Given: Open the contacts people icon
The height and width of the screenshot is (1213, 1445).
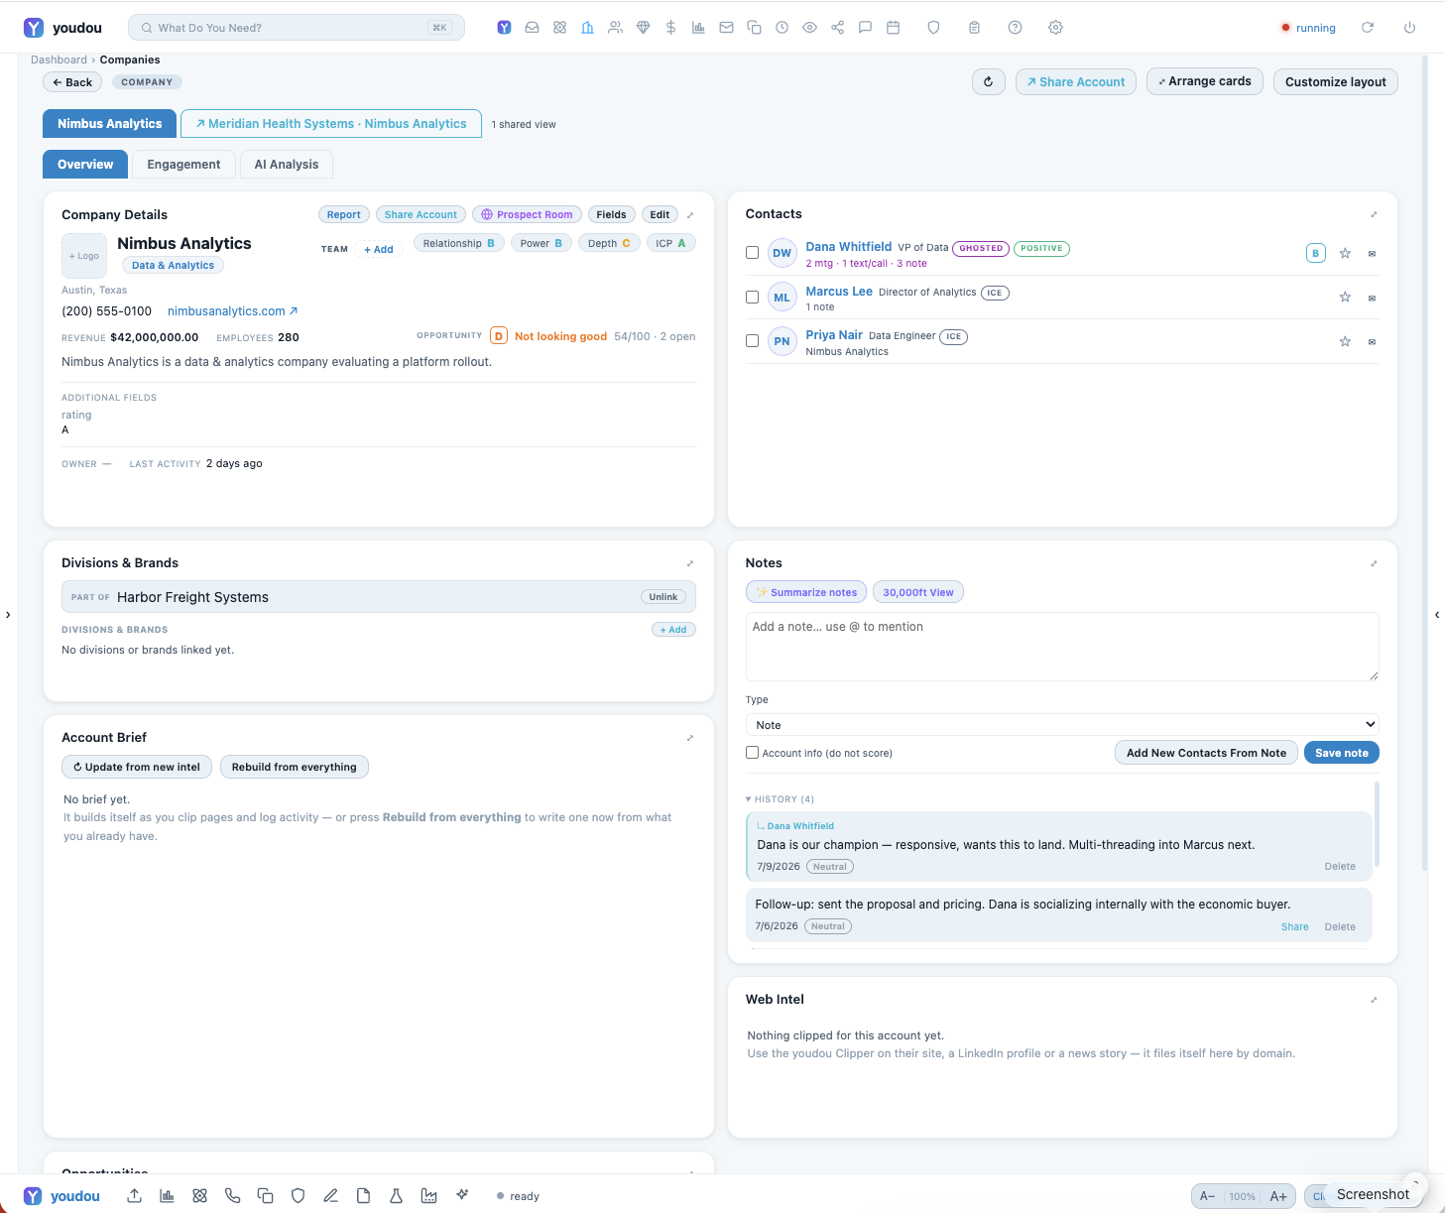Looking at the screenshot, I should (x=615, y=28).
